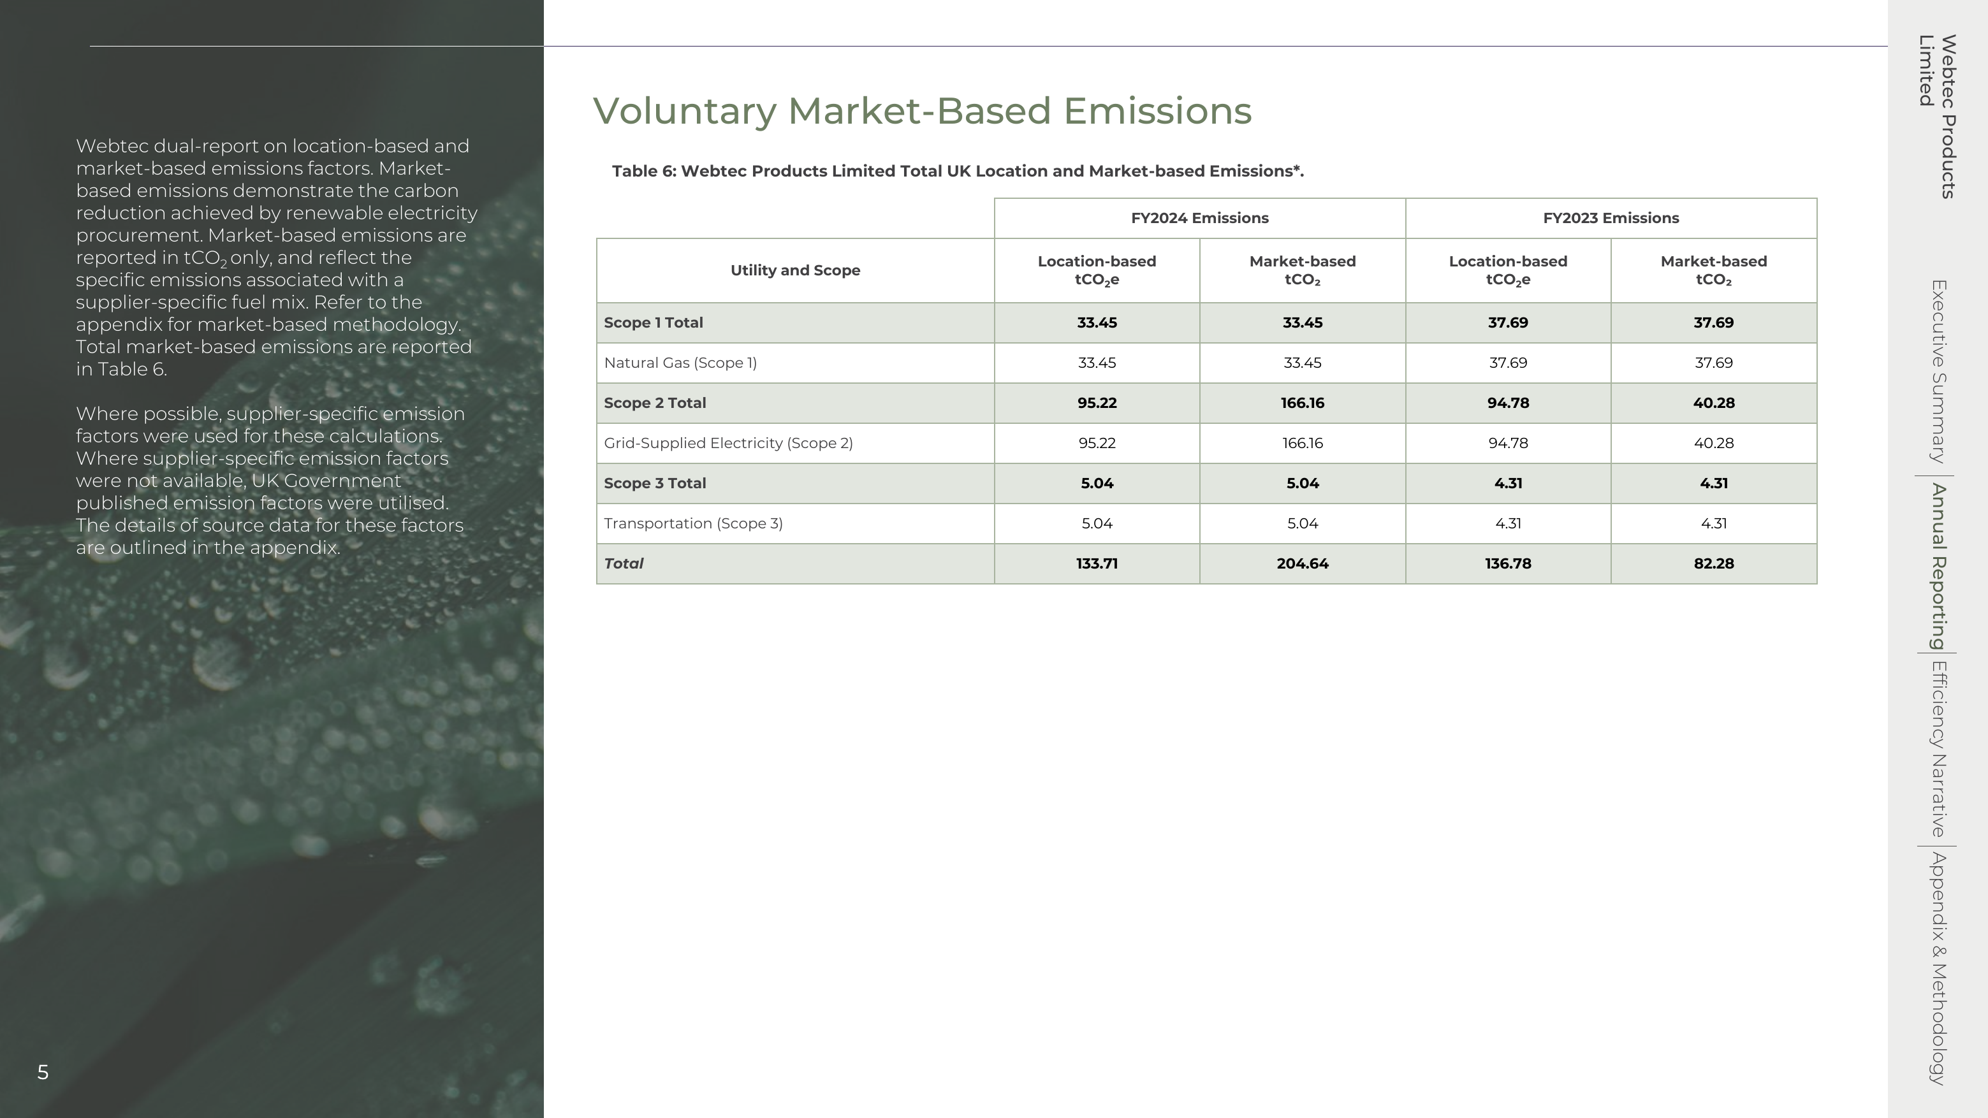Click bold 94.78 in Scope 2 Total row
Viewport: 1988px width, 1118px height.
1507,403
